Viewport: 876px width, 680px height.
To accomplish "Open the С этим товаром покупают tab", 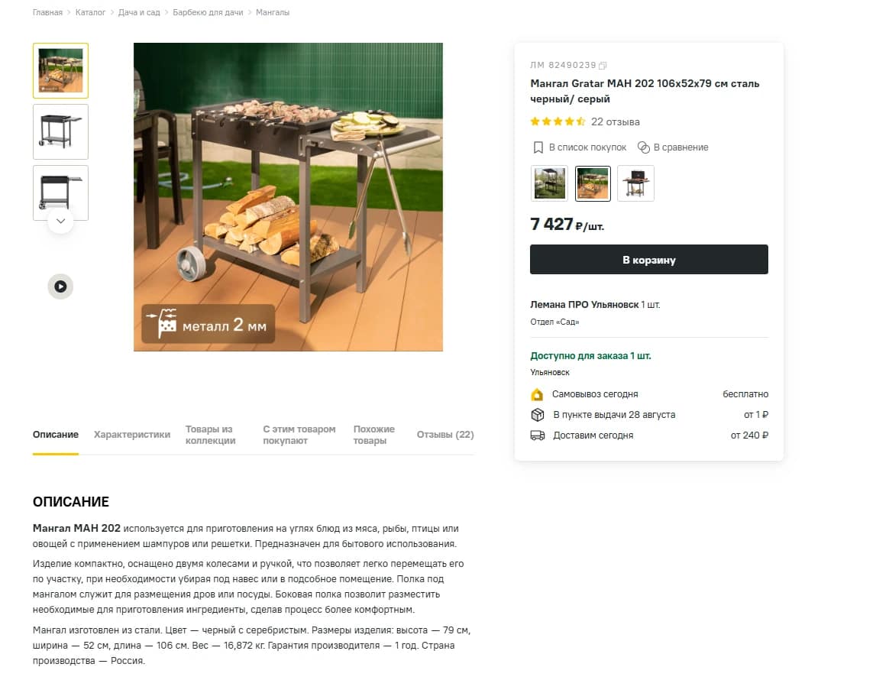I will point(299,435).
